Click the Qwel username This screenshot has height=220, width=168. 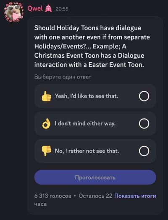point(35,8)
